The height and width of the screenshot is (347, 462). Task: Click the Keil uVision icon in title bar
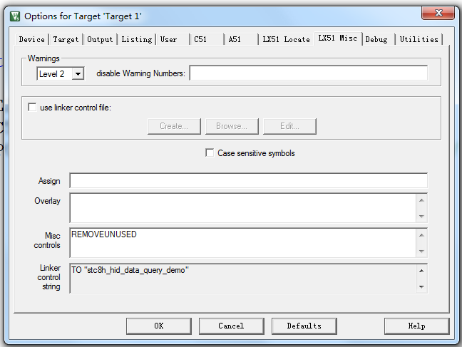pos(15,16)
